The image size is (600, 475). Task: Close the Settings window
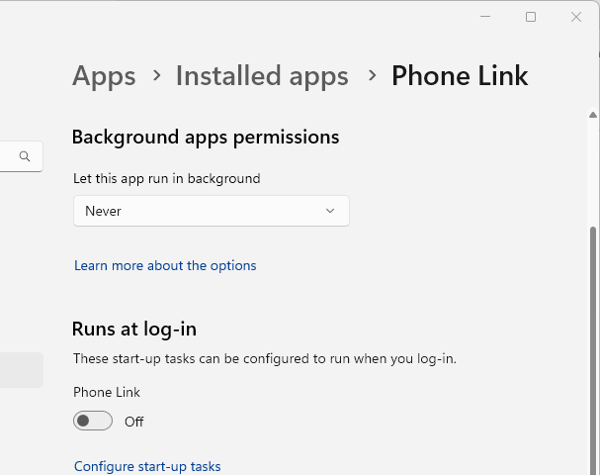tap(576, 17)
